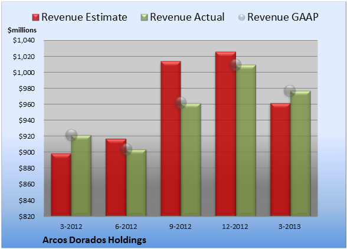Click the $920 axis value
Screen dimensions: 347x249
click(x=27, y=136)
